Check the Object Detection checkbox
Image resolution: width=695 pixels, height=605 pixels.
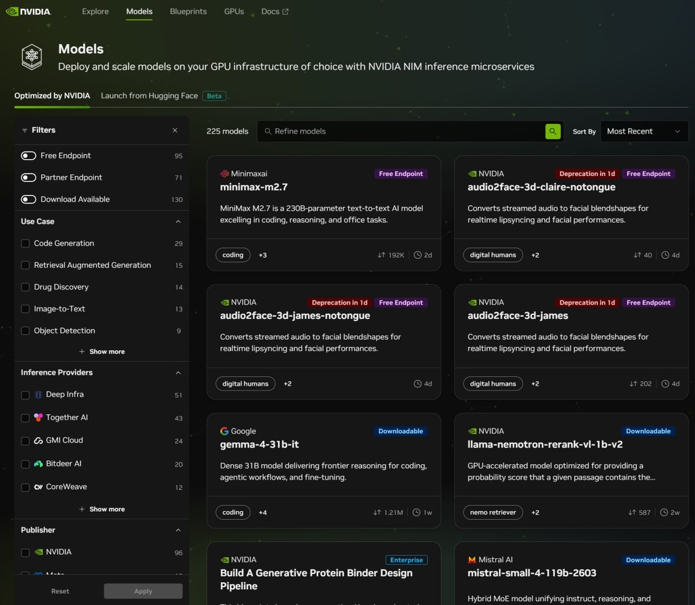coord(25,331)
